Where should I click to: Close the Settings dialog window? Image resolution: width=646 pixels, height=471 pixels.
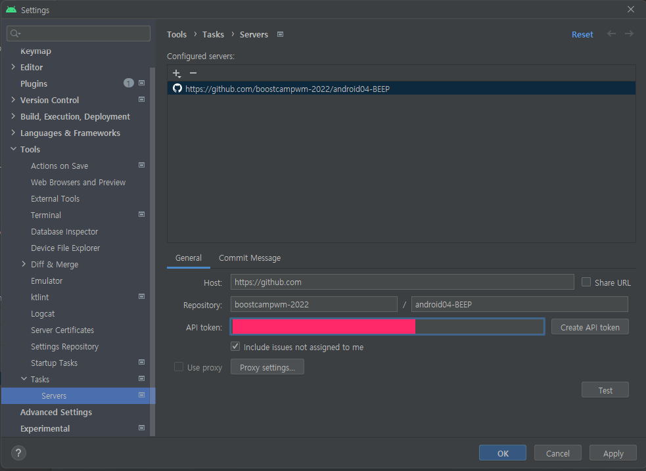(631, 9)
